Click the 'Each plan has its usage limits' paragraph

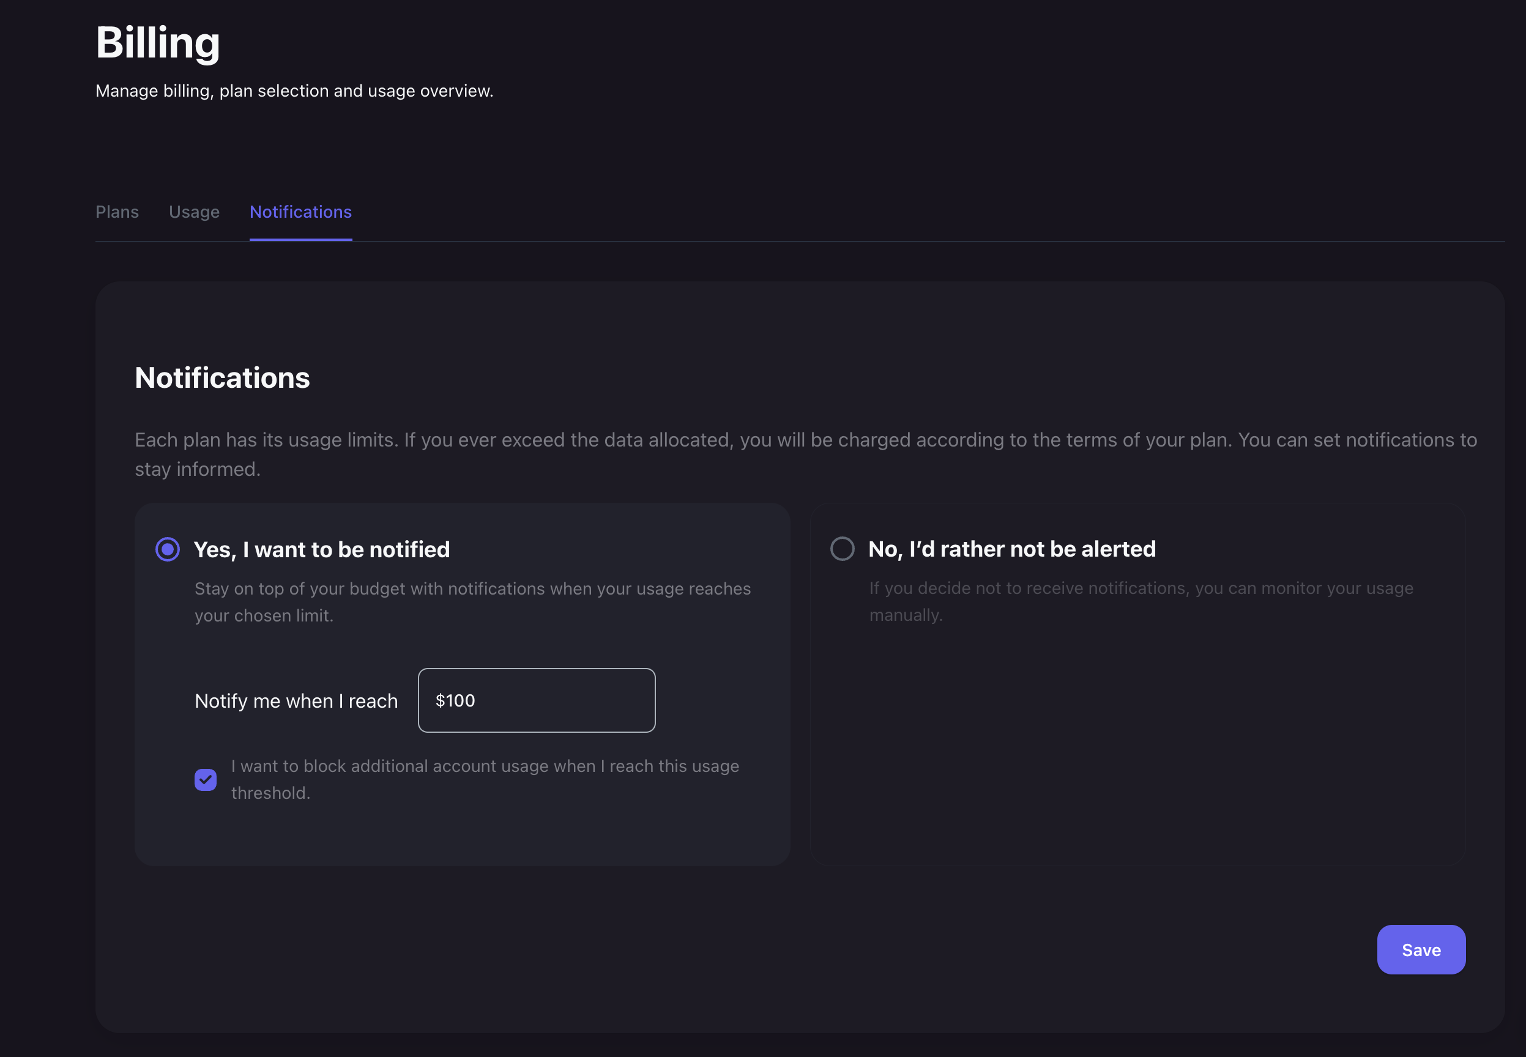tap(805, 440)
